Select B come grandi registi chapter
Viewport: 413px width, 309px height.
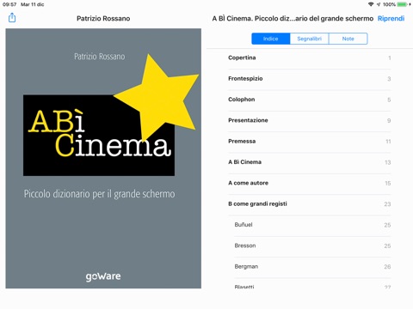310,204
